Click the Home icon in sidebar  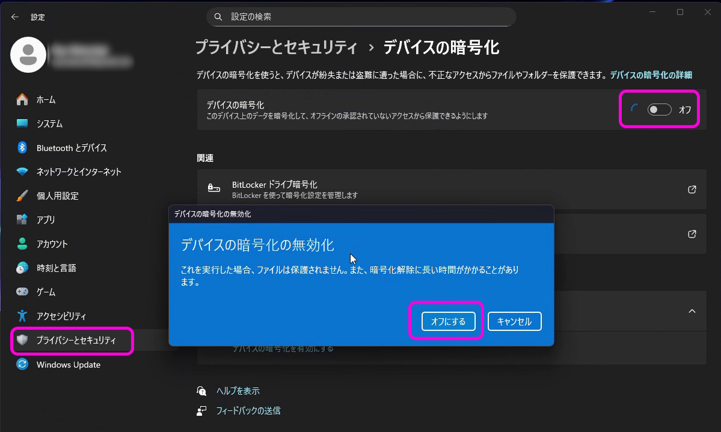[x=22, y=99]
